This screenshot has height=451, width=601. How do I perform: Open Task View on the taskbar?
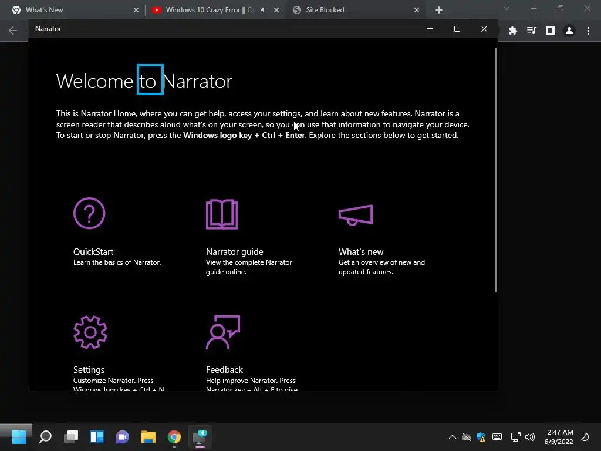[71, 437]
